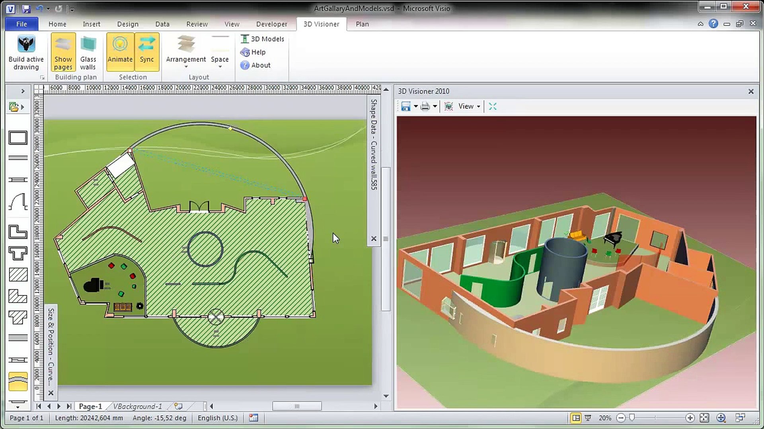Toggle the Show pages button
The width and height of the screenshot is (764, 429).
point(63,52)
